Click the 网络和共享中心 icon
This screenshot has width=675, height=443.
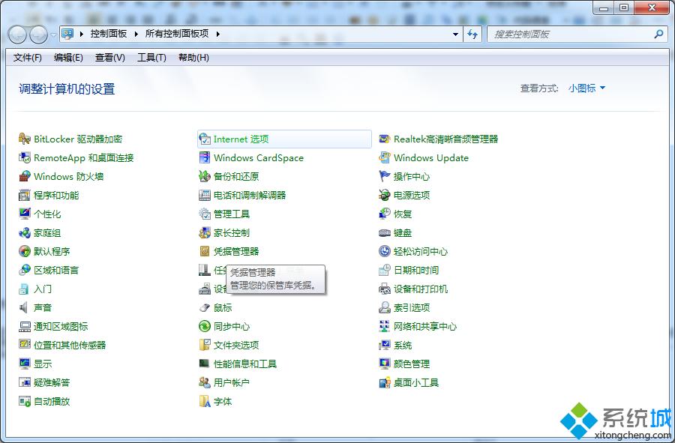click(x=385, y=326)
